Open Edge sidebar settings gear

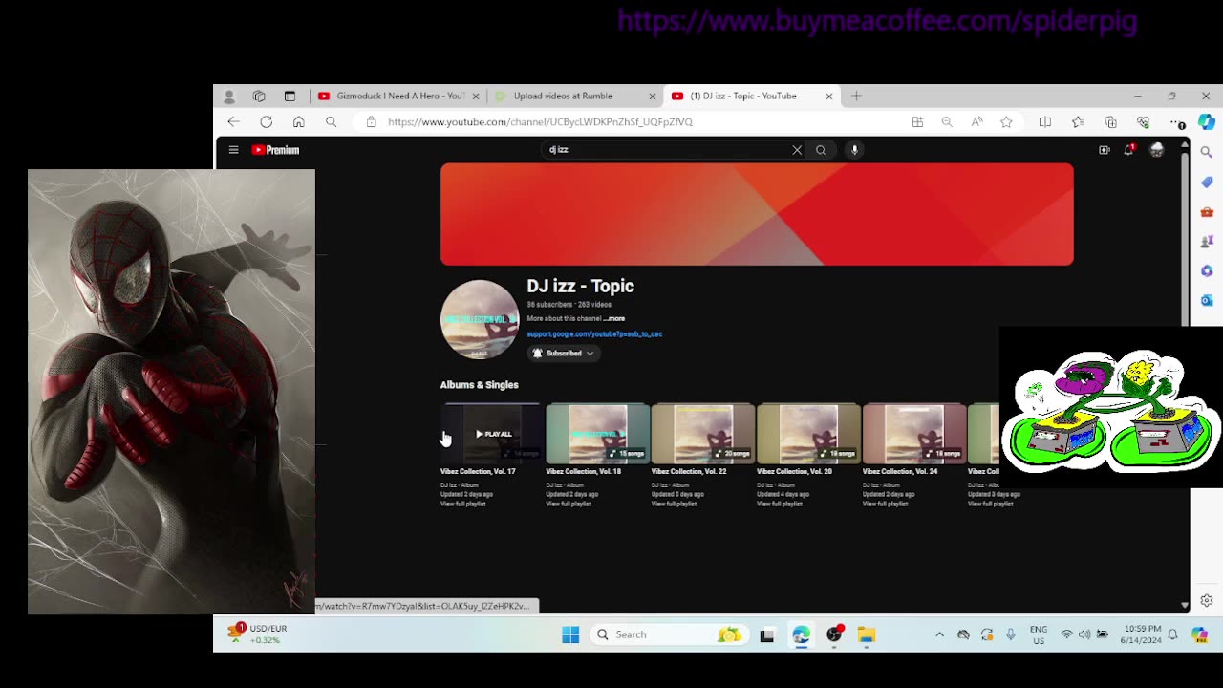[x=1207, y=601]
